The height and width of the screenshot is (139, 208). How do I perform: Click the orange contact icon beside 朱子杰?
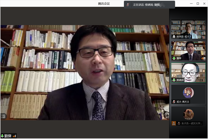[x=174, y=124]
